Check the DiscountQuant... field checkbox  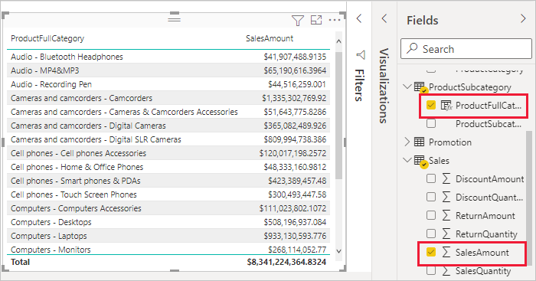(x=431, y=197)
